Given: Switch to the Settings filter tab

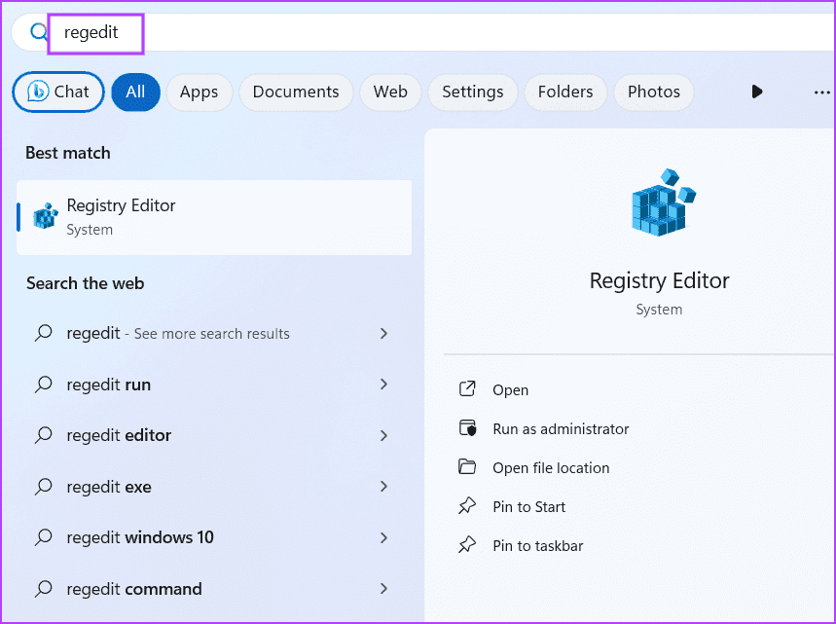Looking at the screenshot, I should [x=472, y=92].
